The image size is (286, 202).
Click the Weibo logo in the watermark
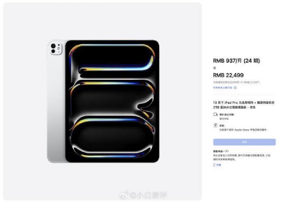click(123, 195)
